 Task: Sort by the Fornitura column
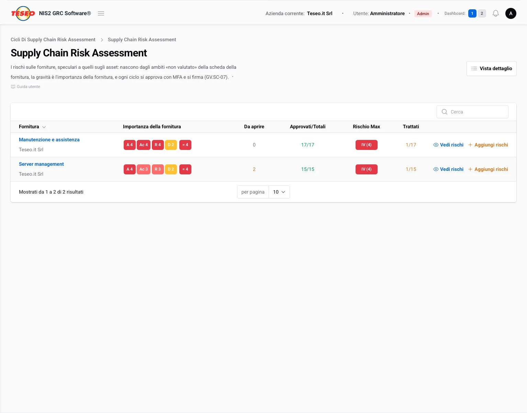tap(32, 127)
